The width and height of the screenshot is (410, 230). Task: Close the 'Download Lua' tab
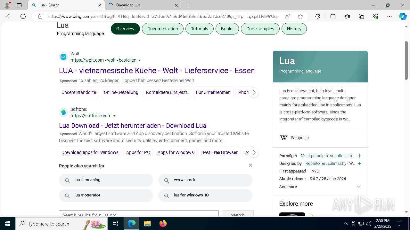pos(176,5)
